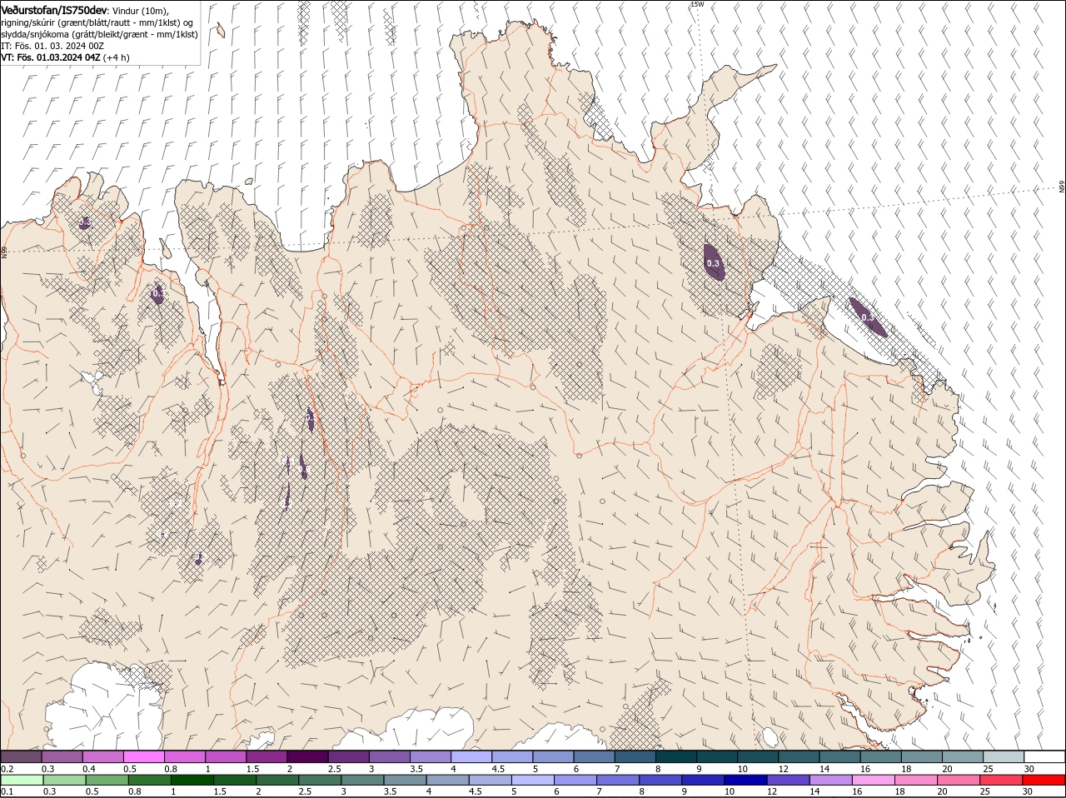Click the 'VT: Fös. 01.03.2024 04Z' valid time line
Viewport: 1066px width, 798px height.
[x=51, y=57]
